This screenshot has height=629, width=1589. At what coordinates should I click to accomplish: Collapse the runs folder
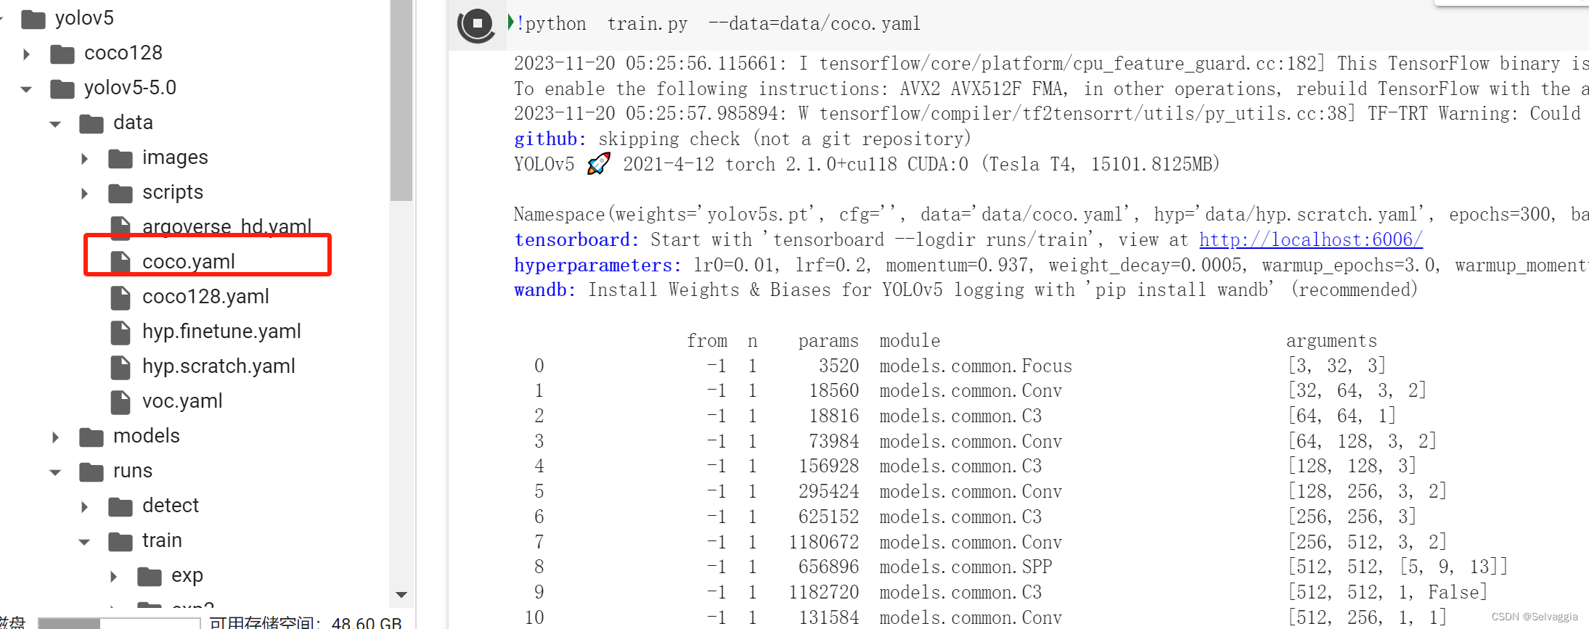click(56, 472)
